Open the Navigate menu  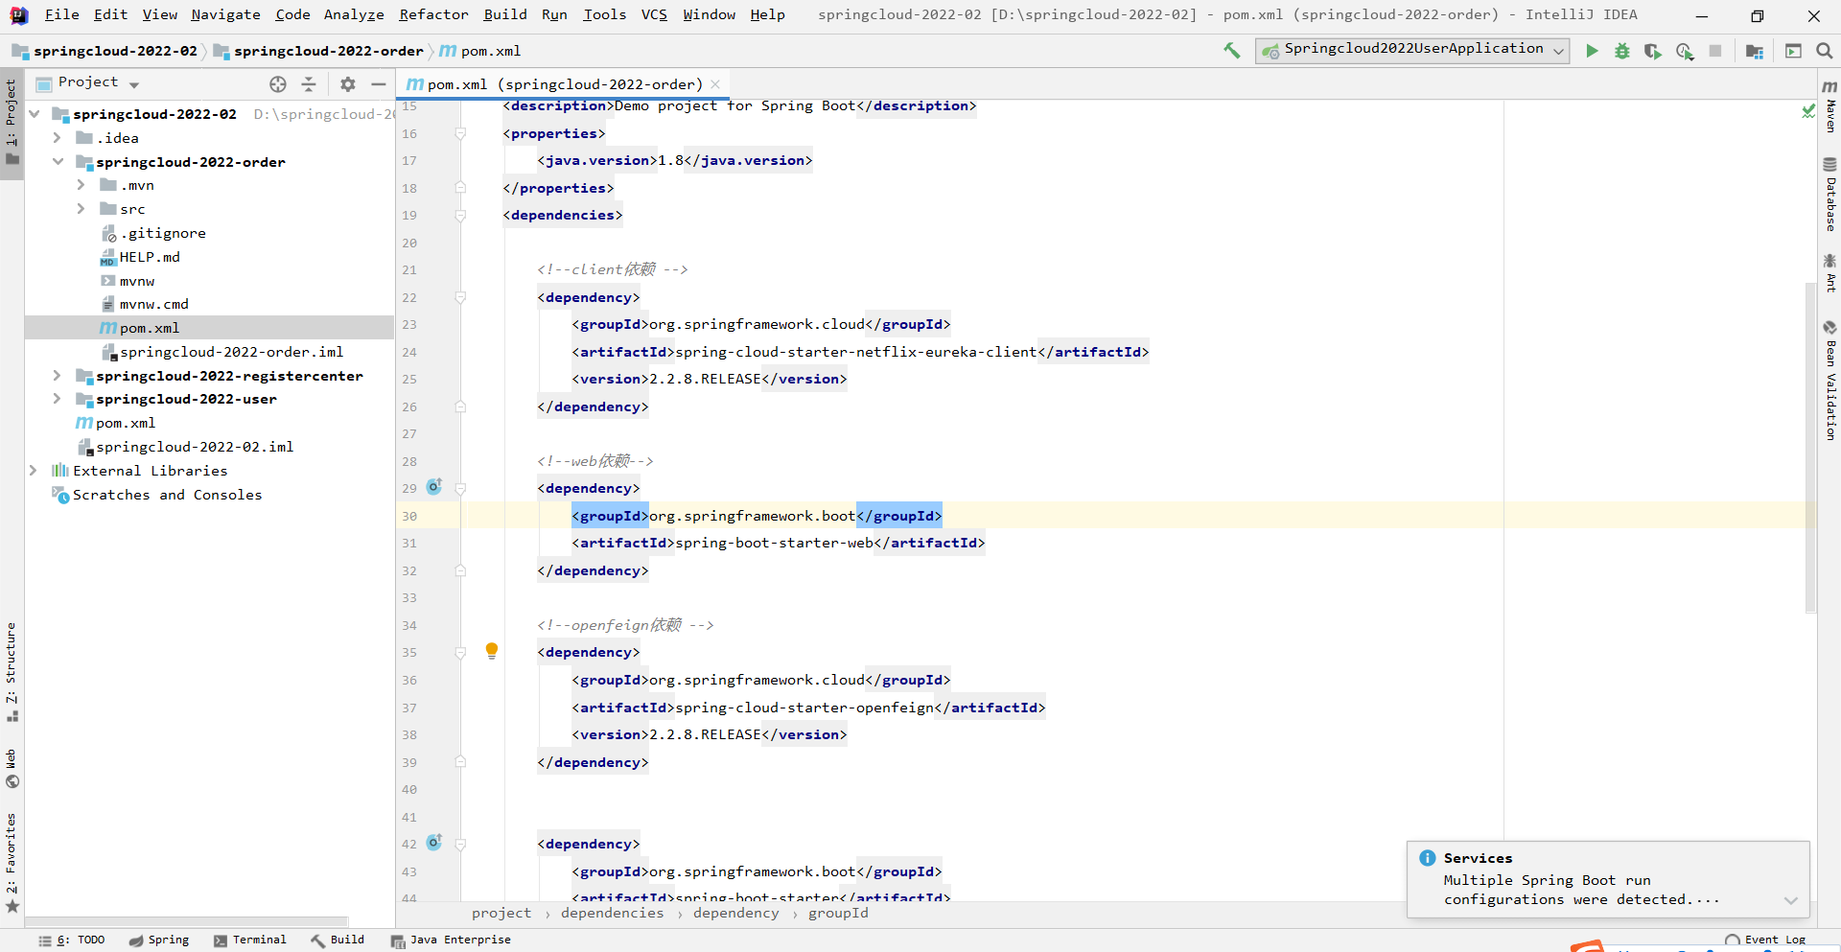coord(225,14)
